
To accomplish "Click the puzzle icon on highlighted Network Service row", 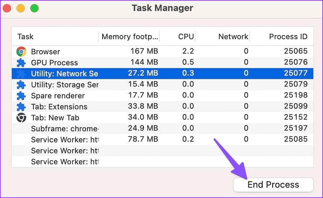I will coord(21,74).
